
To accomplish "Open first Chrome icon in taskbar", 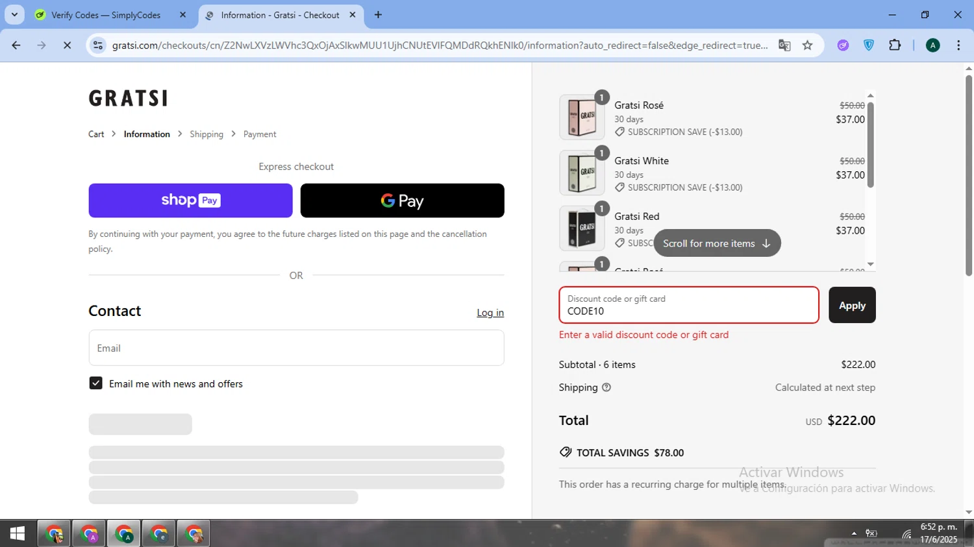I will pyautogui.click(x=54, y=533).
